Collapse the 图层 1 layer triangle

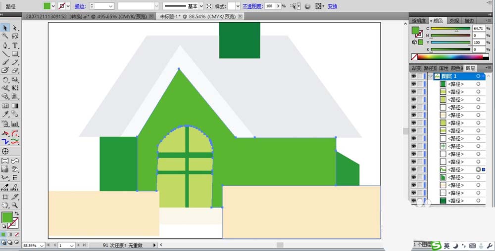point(430,76)
